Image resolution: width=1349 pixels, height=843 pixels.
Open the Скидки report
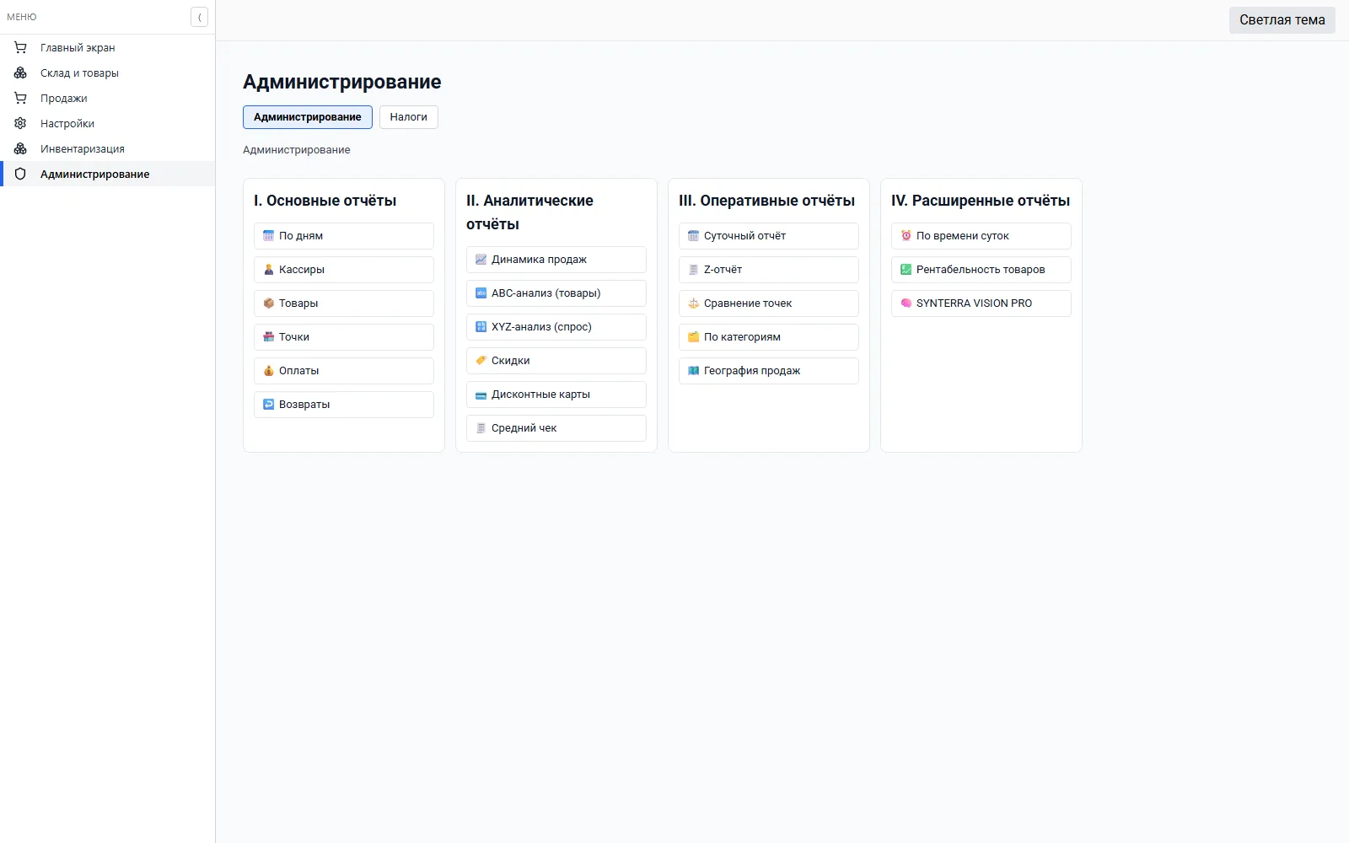556,361
